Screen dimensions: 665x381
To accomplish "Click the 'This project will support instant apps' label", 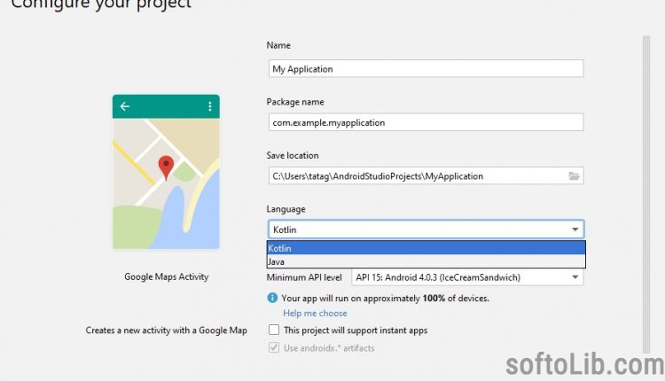I will [356, 330].
